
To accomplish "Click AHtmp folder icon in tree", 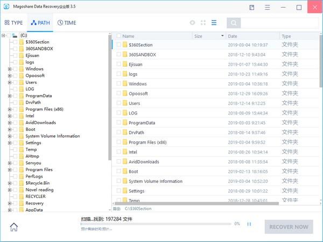I will point(22,156).
